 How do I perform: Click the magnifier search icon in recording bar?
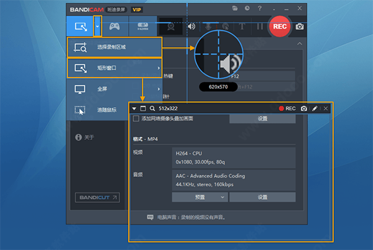152,109
